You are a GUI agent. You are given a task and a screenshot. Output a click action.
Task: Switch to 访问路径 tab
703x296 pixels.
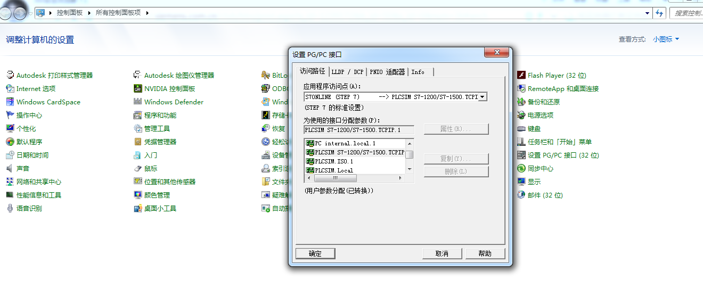click(x=312, y=71)
